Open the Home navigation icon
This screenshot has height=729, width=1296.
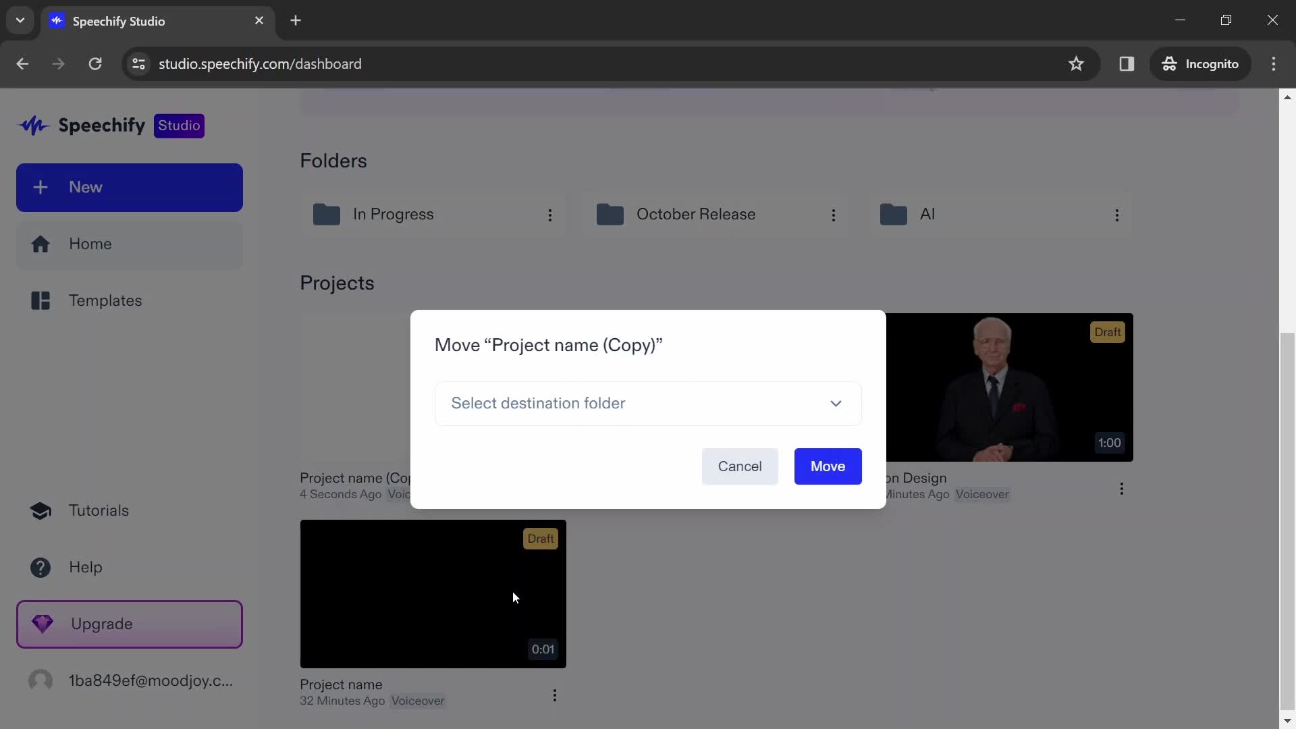pos(40,243)
